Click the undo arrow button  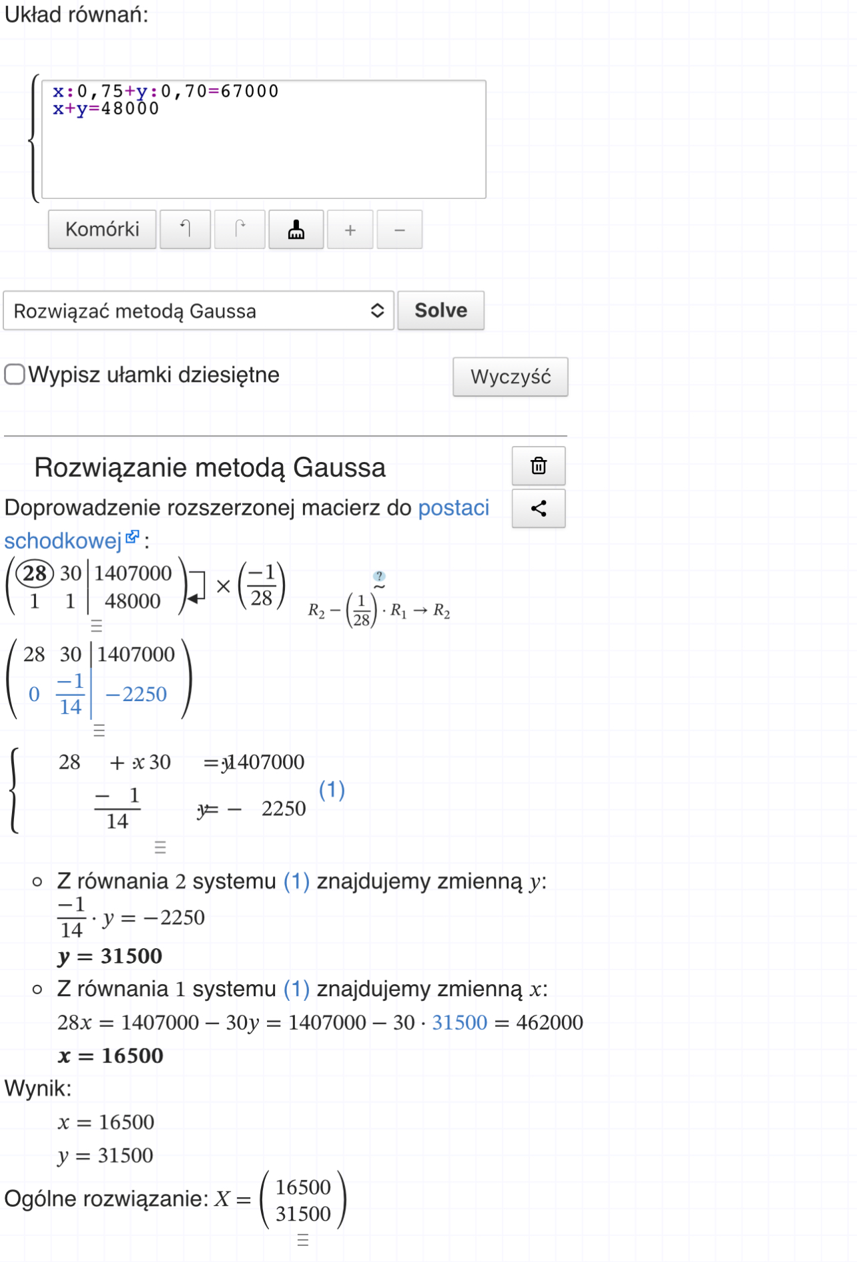(186, 230)
